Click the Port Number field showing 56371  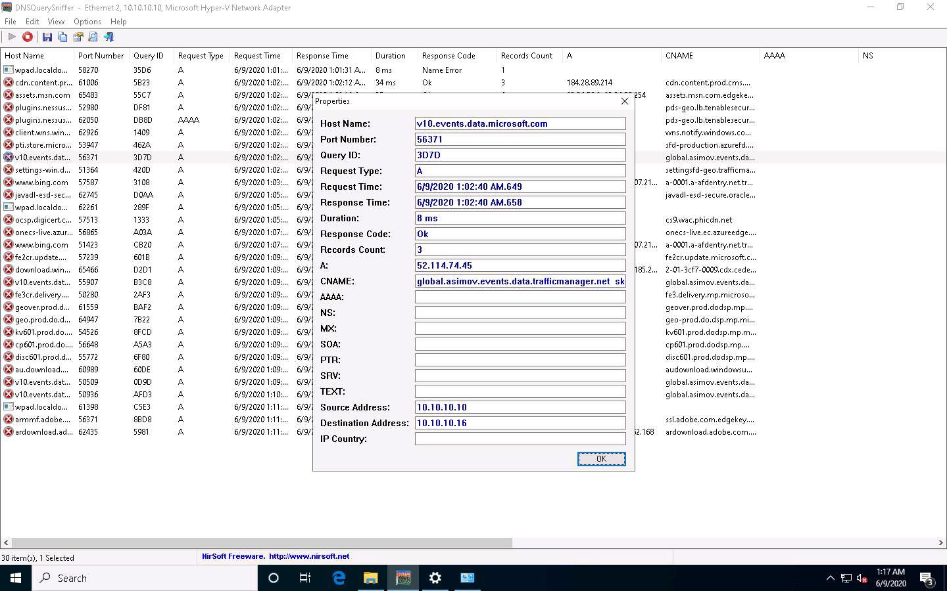click(x=520, y=139)
